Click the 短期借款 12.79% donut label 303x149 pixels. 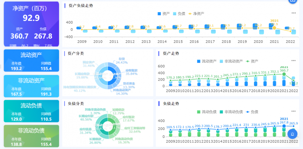(118, 112)
